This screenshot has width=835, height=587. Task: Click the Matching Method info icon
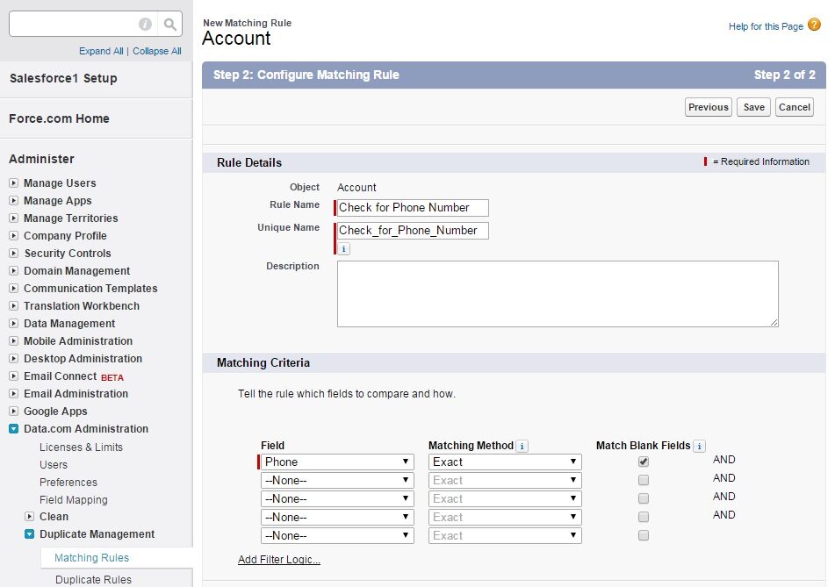pyautogui.click(x=522, y=446)
